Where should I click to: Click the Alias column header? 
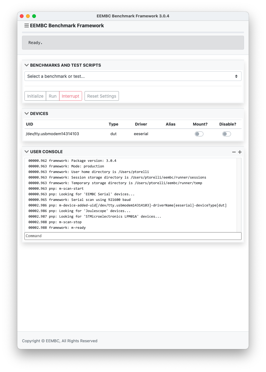pyautogui.click(x=171, y=124)
